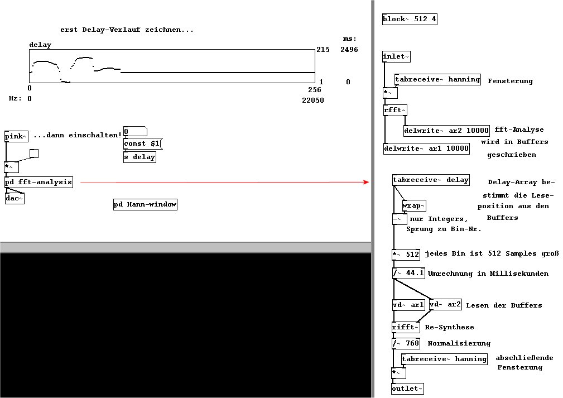Click the '*~ 512' multiplier object
The image size is (563, 398).
[406, 255]
